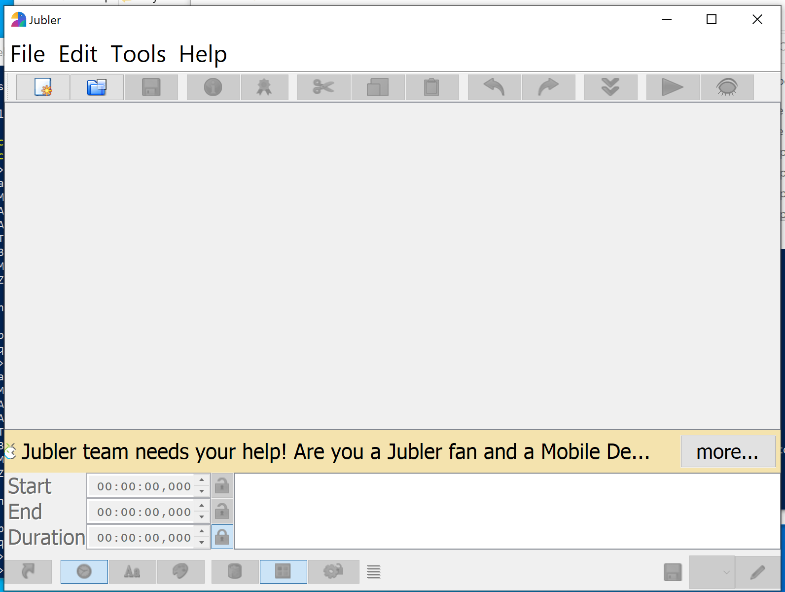Click the Copy icon

point(378,87)
